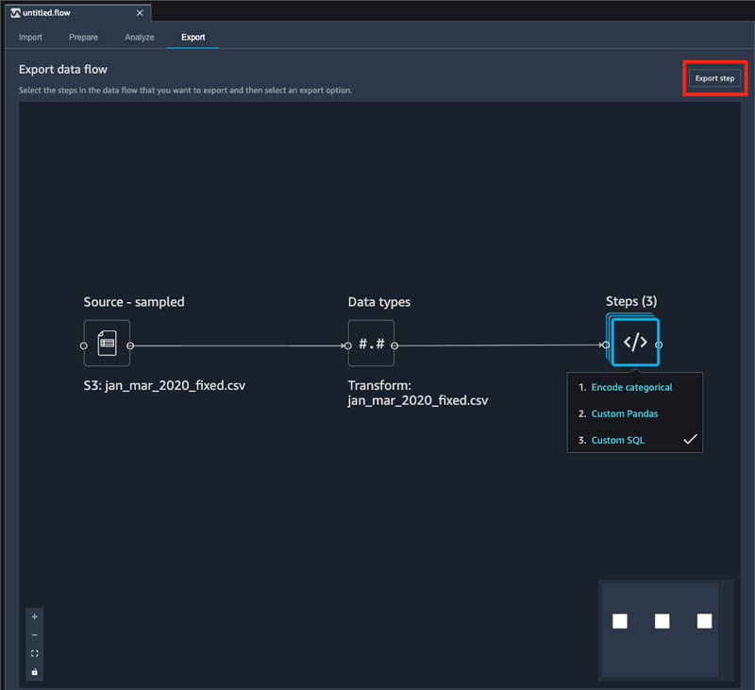Click the Data types #.# node

click(371, 344)
